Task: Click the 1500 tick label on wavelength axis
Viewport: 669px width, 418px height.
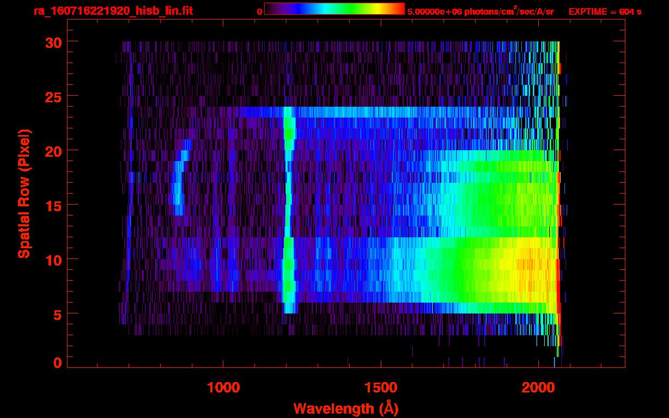Action: pos(380,387)
